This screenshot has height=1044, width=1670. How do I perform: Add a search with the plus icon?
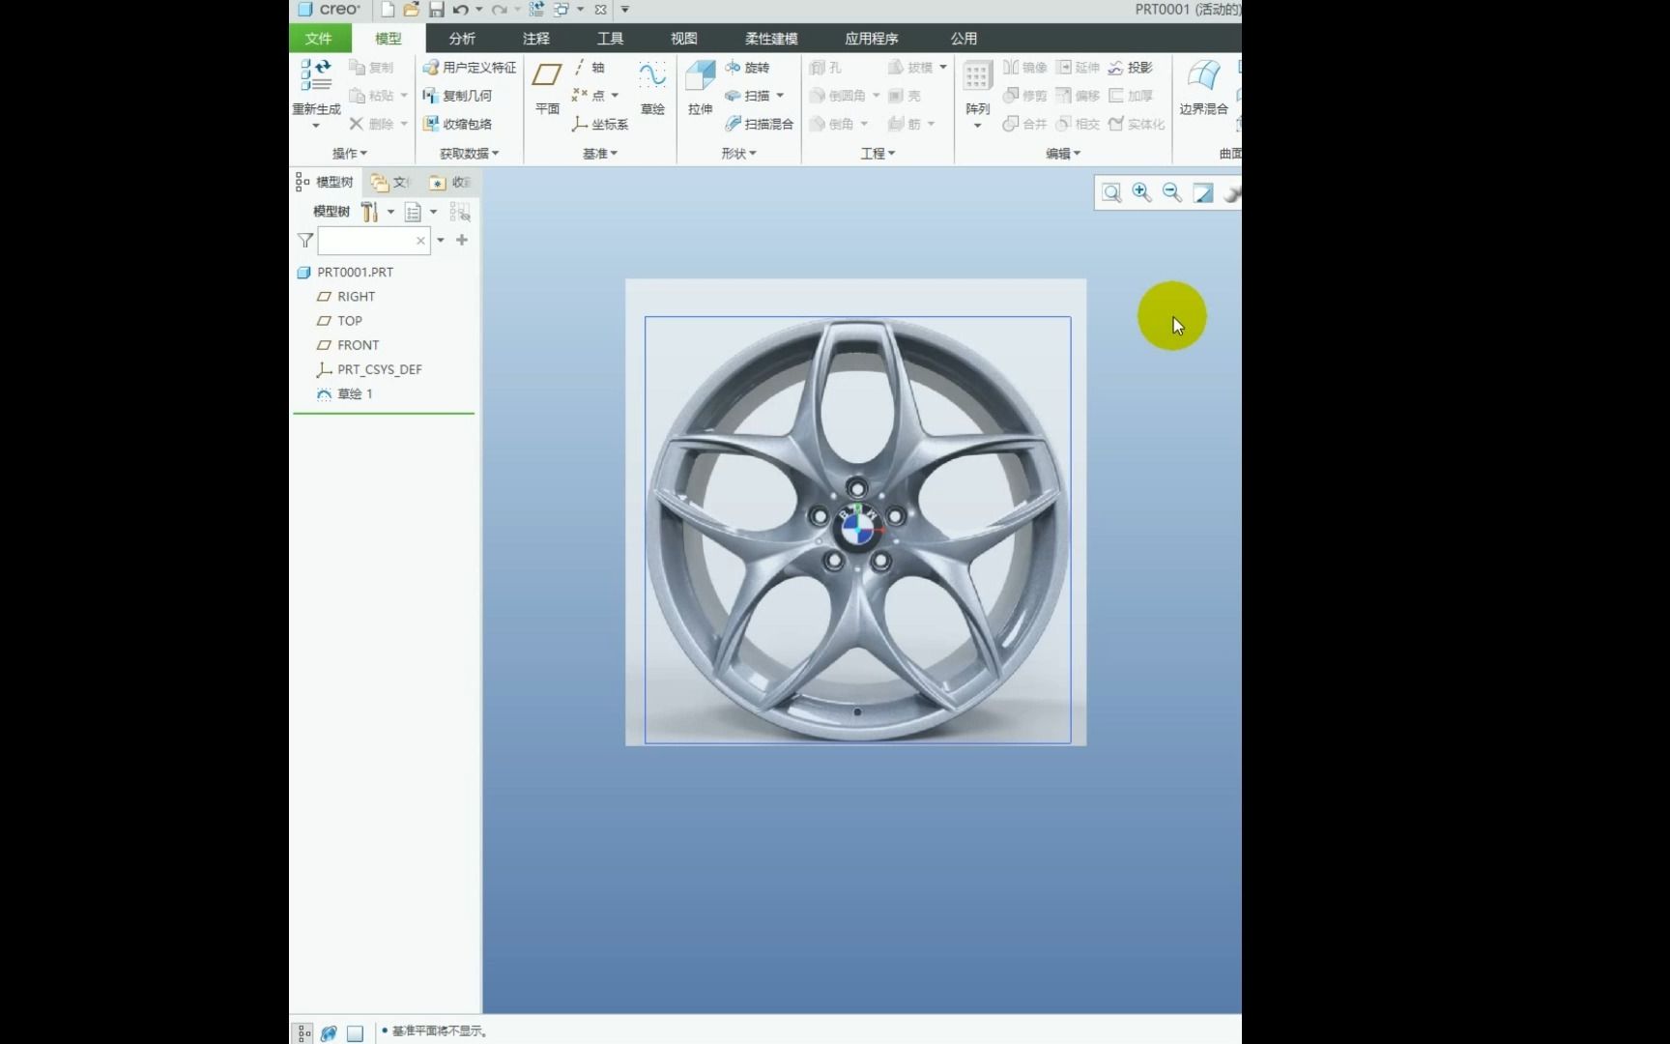click(462, 240)
